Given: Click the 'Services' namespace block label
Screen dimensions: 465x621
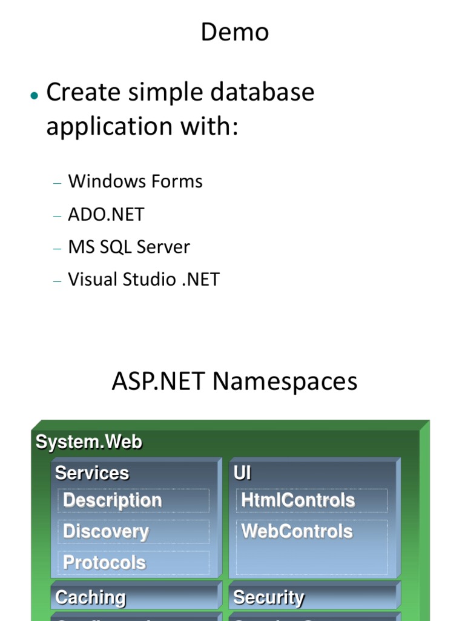Looking at the screenshot, I should (92, 473).
